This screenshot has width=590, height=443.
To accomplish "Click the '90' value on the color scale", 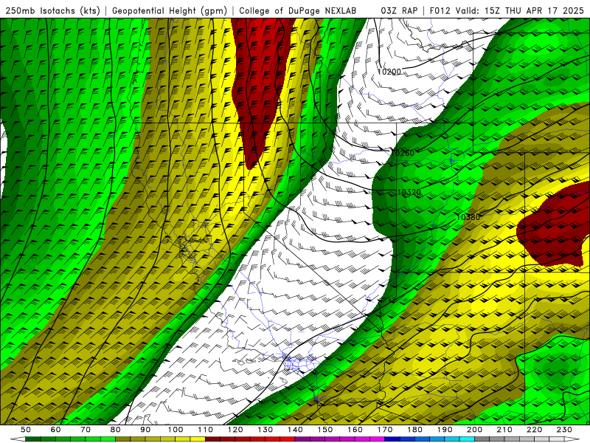I will (x=145, y=430).
